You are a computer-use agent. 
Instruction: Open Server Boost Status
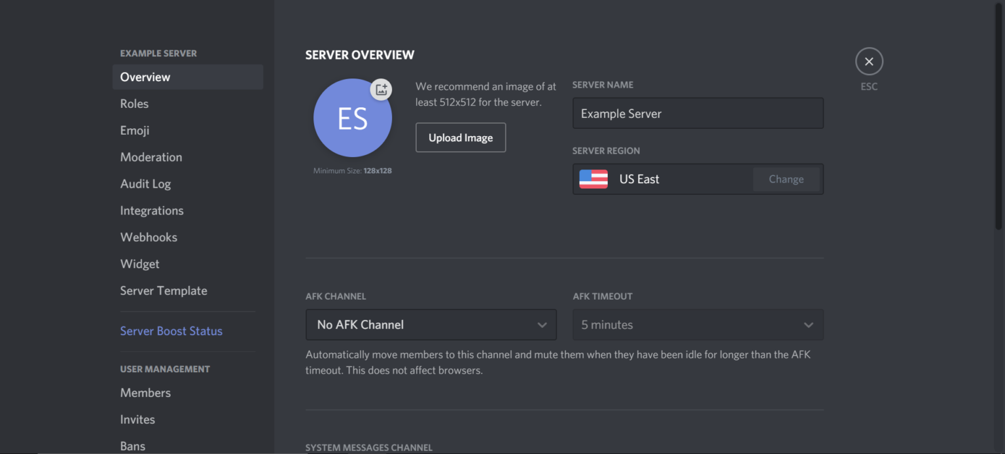171,331
